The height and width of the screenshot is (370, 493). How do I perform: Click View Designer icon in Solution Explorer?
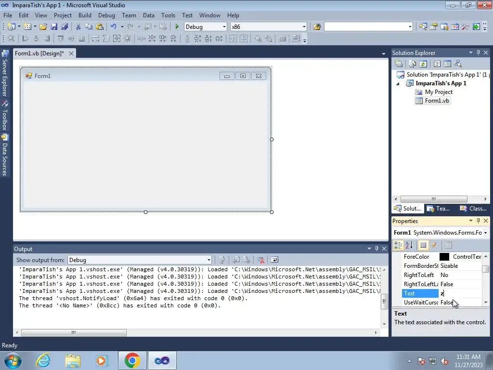tap(447, 64)
